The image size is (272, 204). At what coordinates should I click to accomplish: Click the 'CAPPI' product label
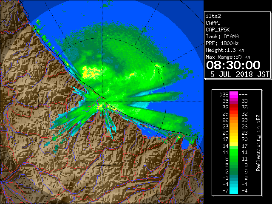pos(213,23)
